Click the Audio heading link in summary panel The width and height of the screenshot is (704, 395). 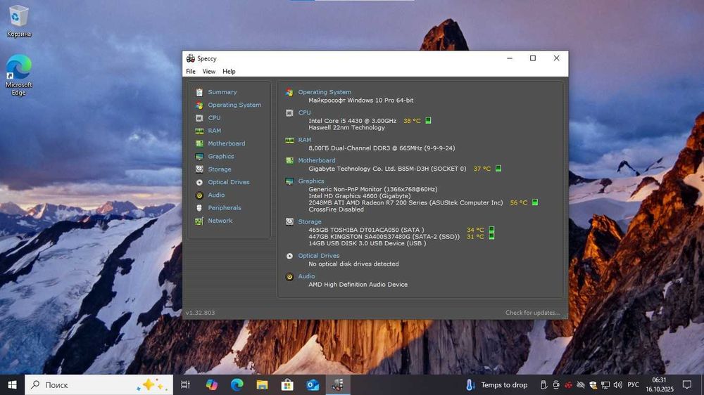(307, 276)
